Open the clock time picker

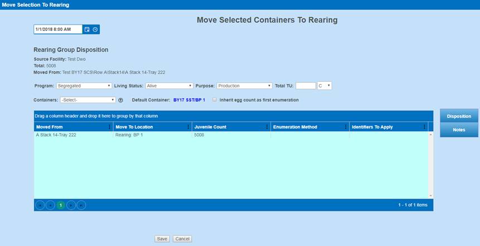pos(95,29)
